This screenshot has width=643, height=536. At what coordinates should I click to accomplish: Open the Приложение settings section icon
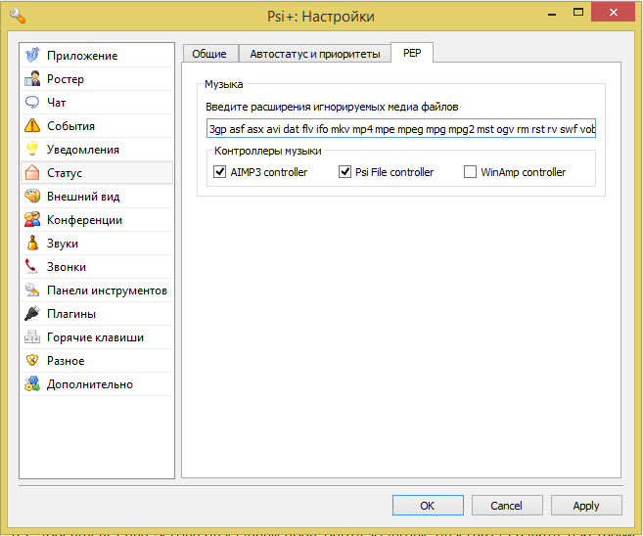click(x=32, y=56)
